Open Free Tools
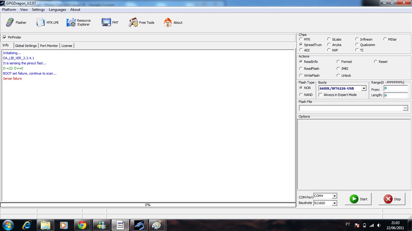 pyautogui.click(x=141, y=23)
